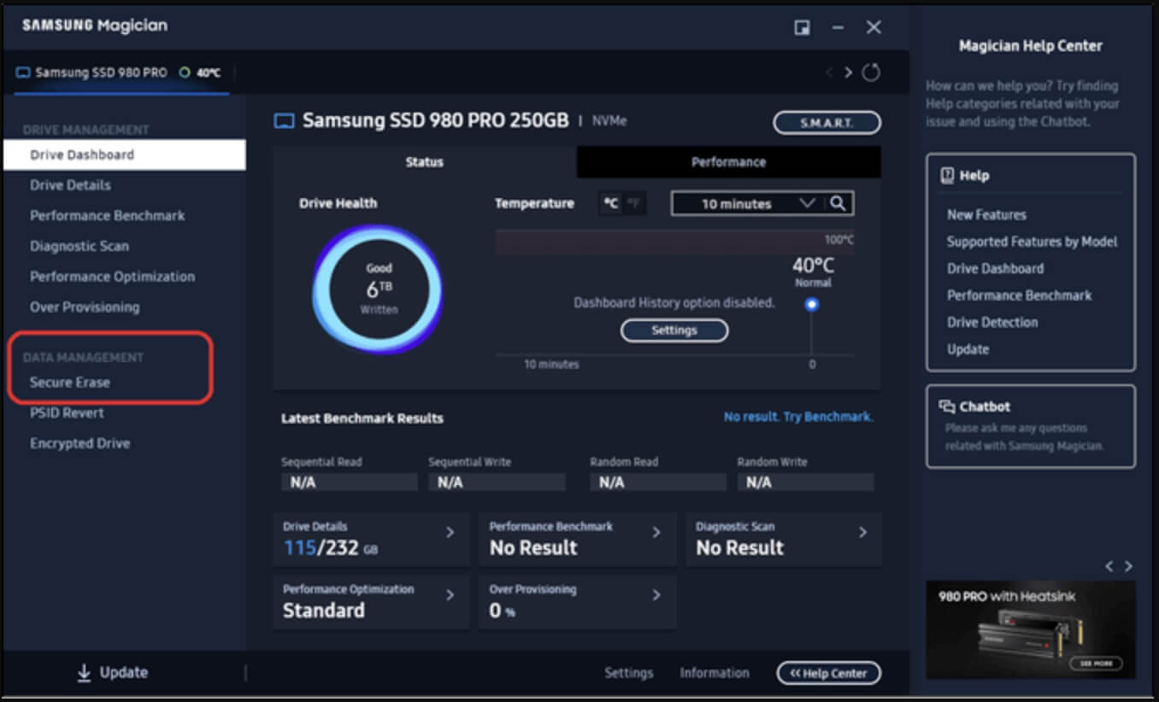
Task: Expand the Drive Details tile arrow
Action: (x=450, y=533)
